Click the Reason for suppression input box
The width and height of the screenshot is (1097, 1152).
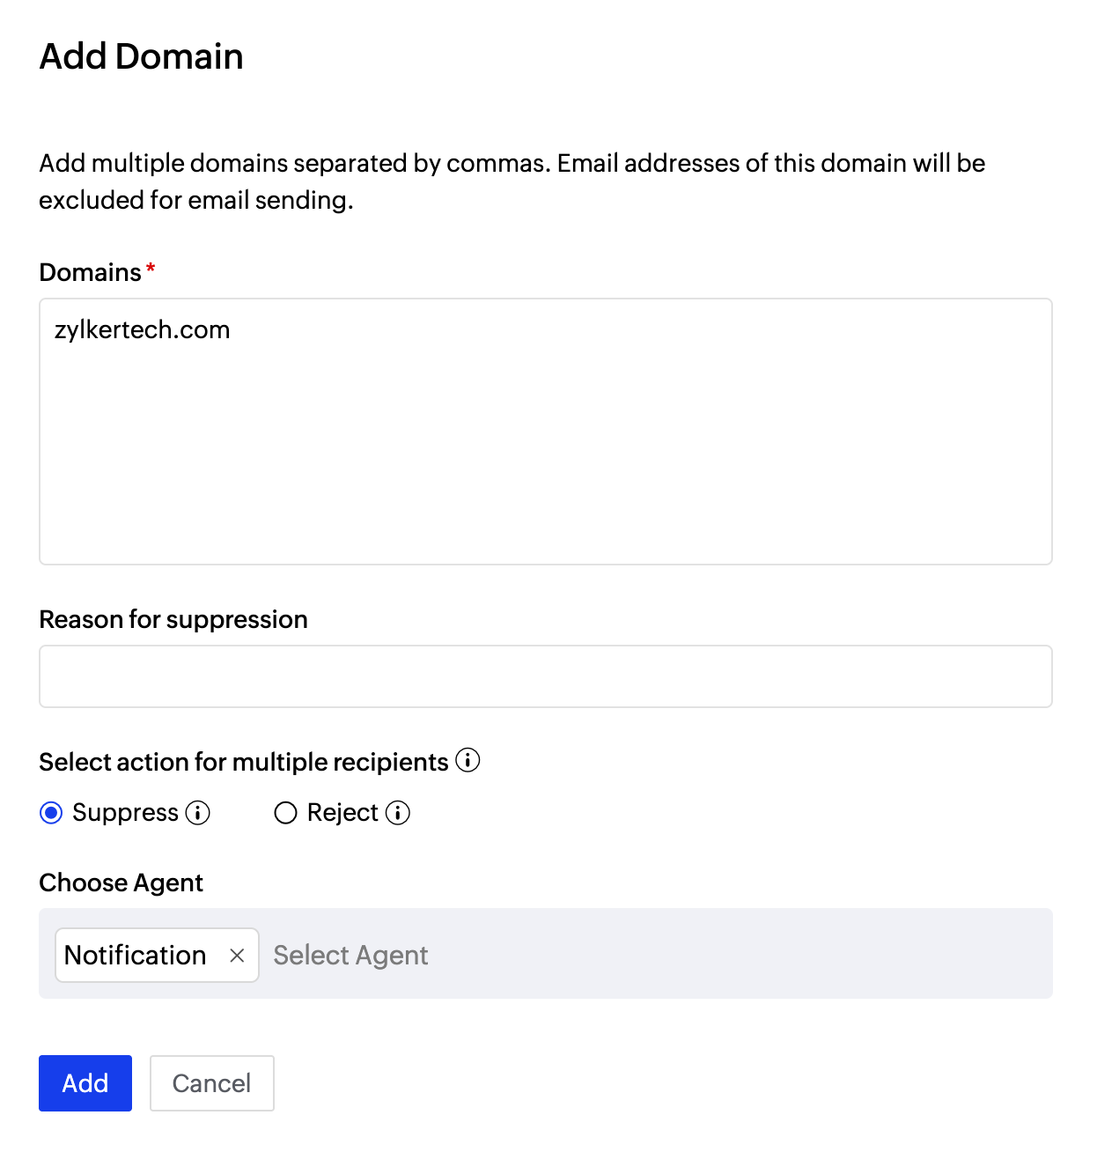click(x=546, y=676)
